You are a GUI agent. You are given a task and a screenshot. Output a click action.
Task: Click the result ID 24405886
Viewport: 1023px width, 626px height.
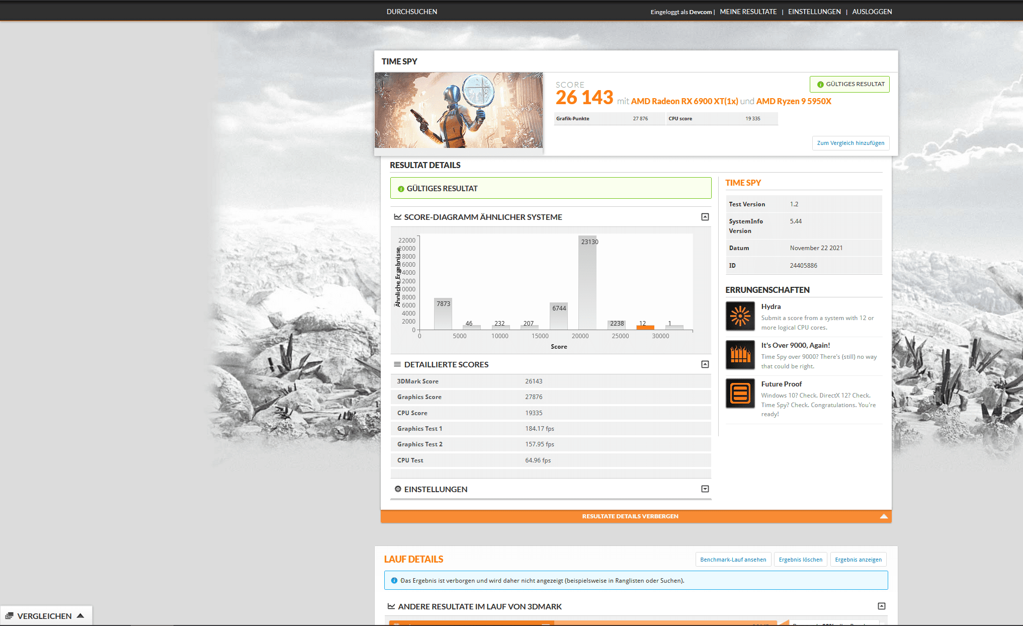(803, 266)
